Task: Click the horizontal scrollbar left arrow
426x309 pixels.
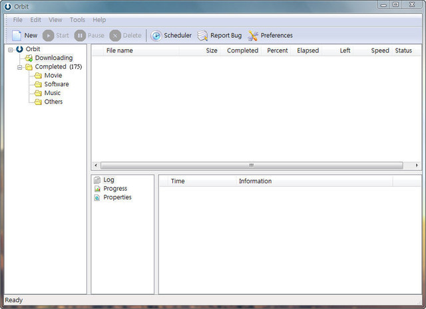Action: 96,165
